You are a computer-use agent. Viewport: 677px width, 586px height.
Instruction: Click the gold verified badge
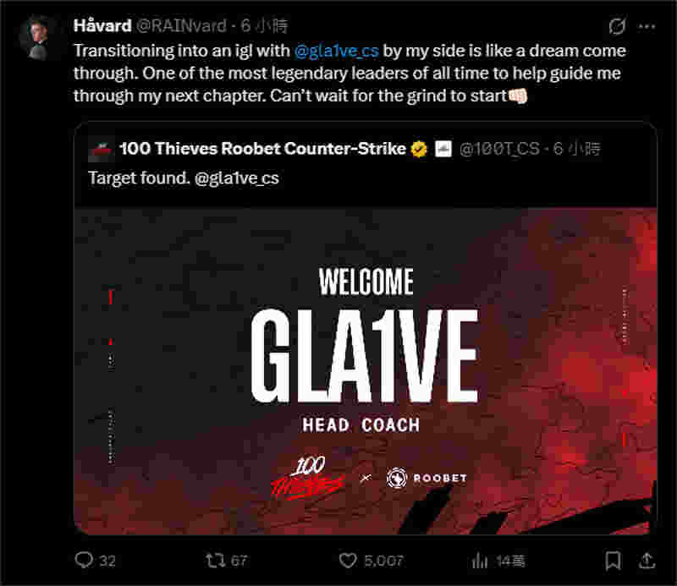[419, 150]
